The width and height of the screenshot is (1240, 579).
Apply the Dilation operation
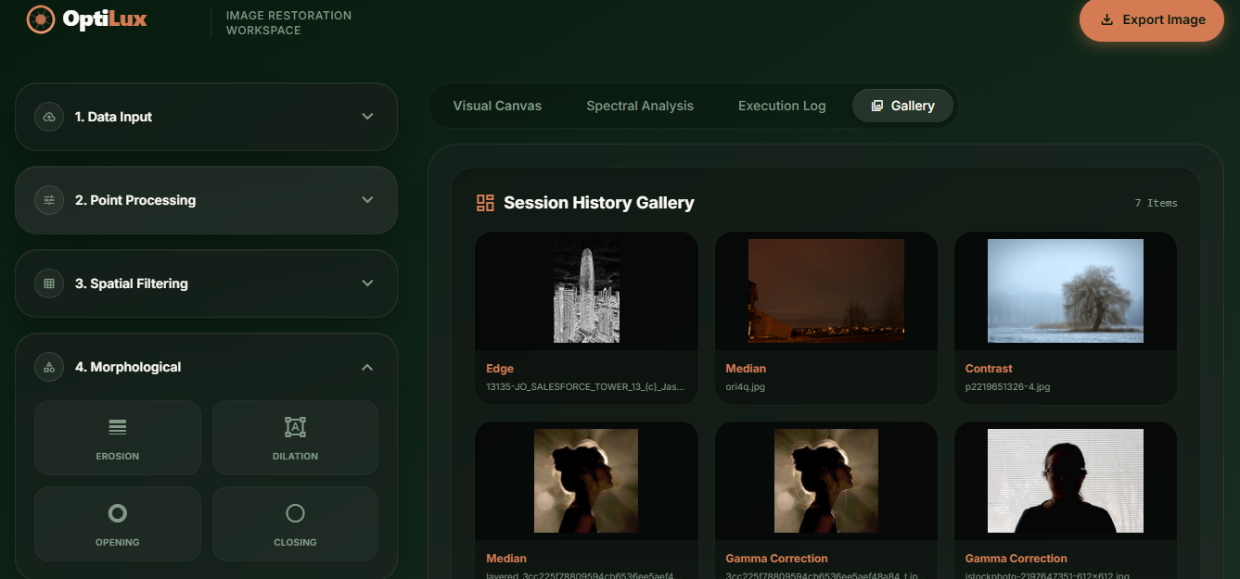tap(295, 437)
